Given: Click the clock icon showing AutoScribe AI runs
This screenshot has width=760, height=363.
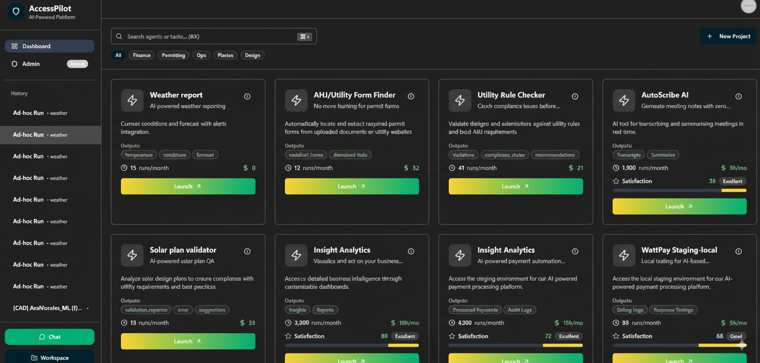Looking at the screenshot, I should (x=615, y=168).
